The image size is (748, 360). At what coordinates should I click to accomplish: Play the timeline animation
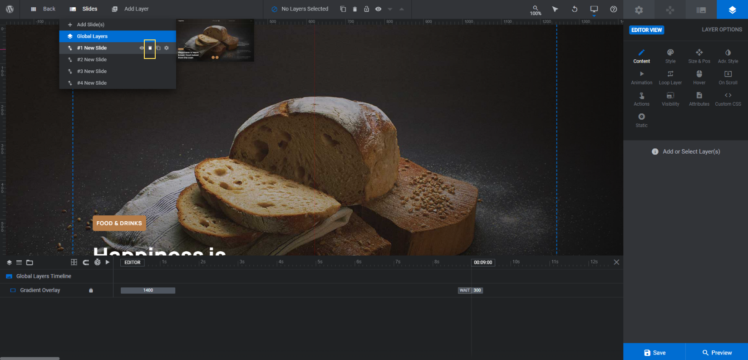(108, 262)
